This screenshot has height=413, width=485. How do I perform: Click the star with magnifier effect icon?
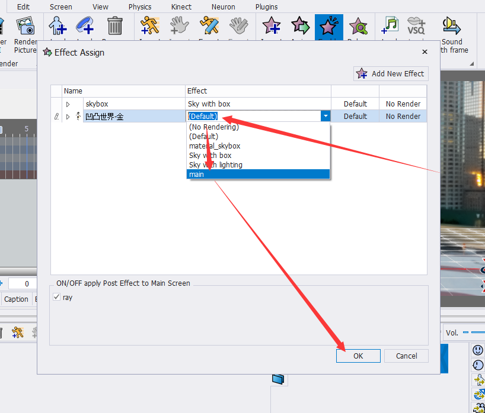click(x=358, y=26)
